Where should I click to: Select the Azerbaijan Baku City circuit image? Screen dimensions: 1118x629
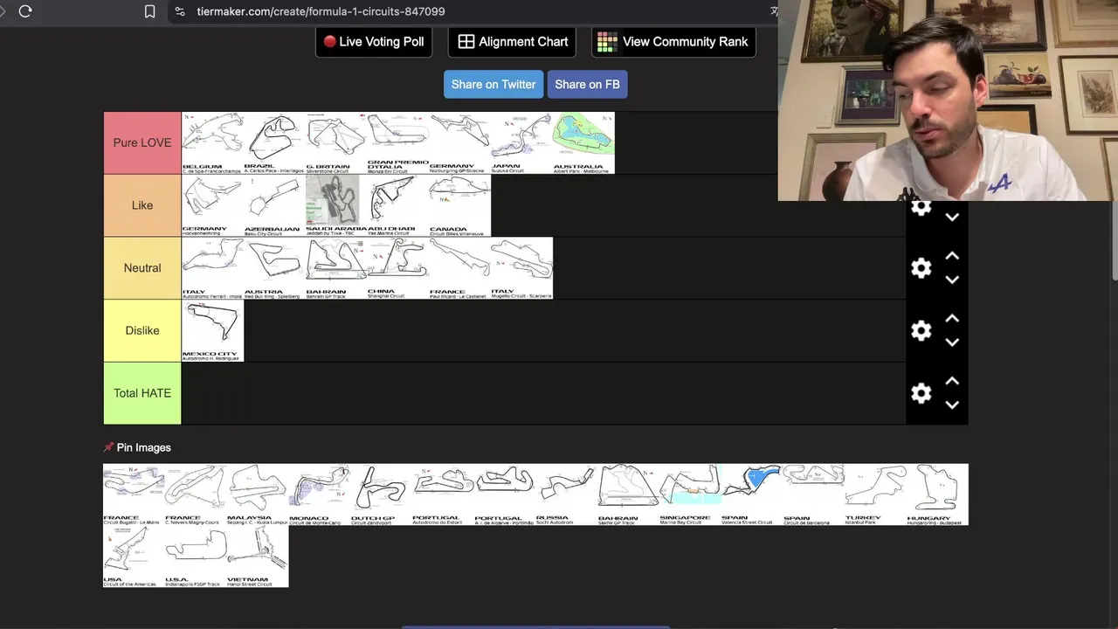[x=274, y=205]
